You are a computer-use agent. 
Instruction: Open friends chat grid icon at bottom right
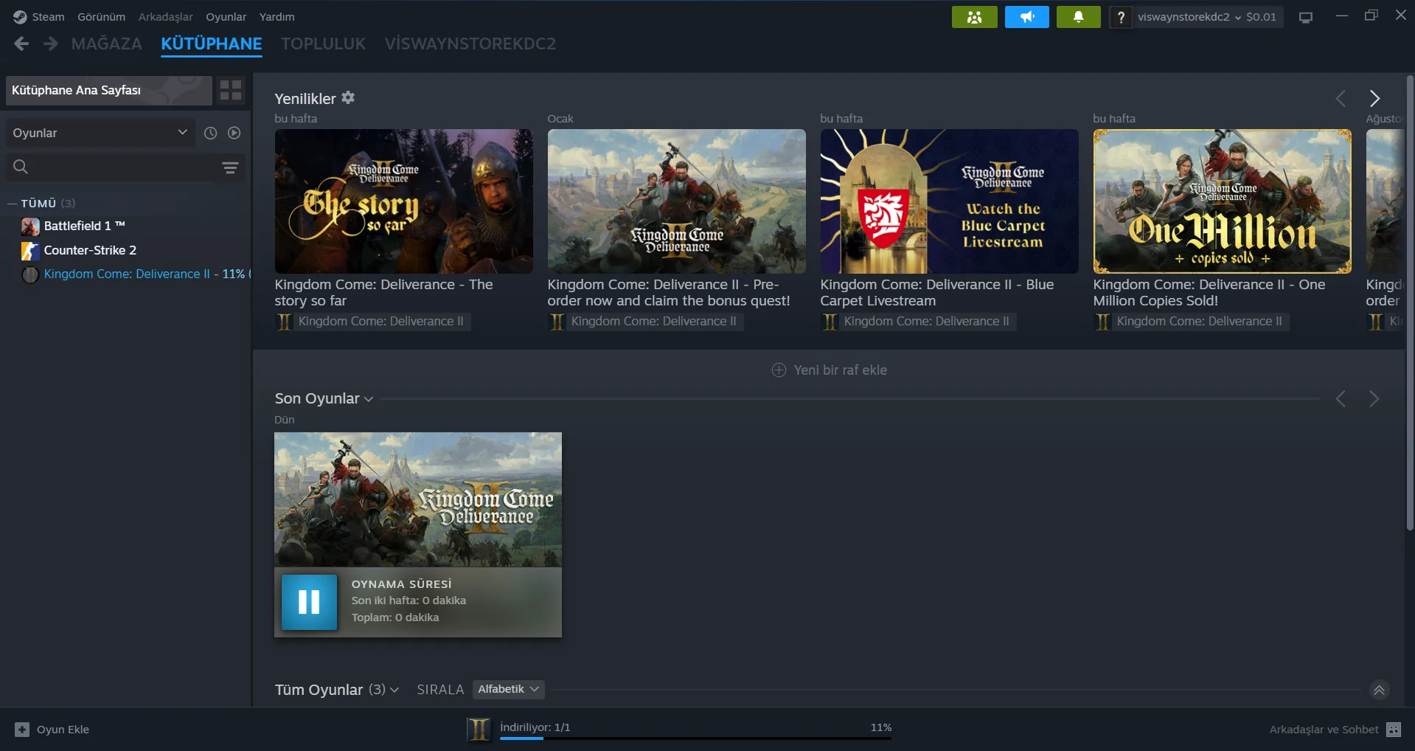tap(1393, 730)
